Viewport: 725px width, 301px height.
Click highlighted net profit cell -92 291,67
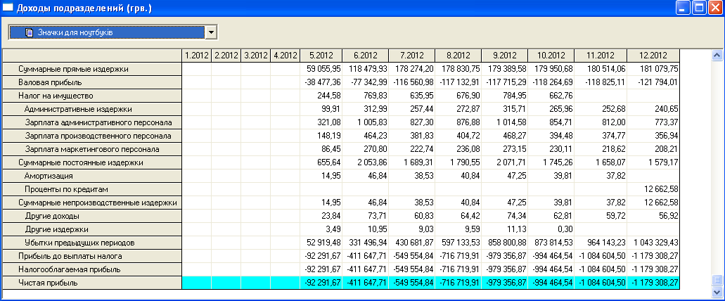[x=321, y=283]
